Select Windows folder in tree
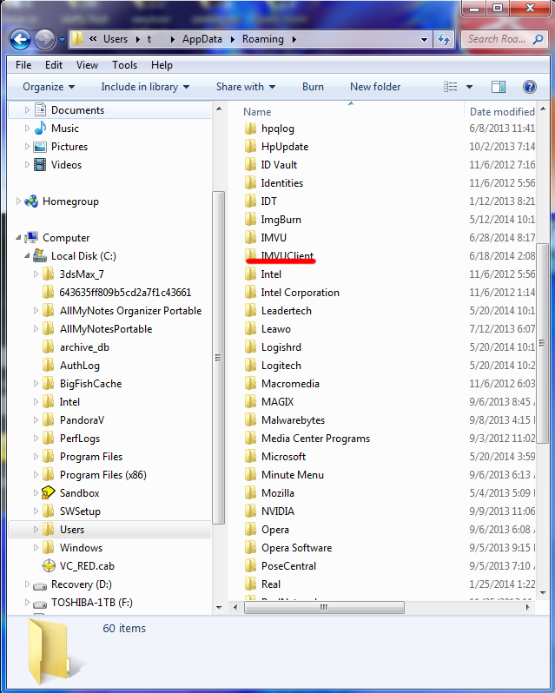The width and height of the screenshot is (555, 693). point(82,548)
